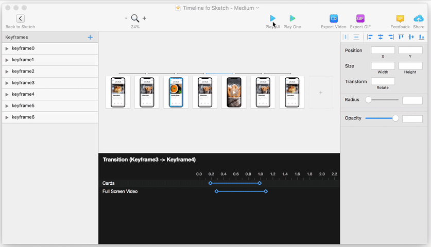
Task: Click the Opacity value field
Action: [412, 119]
